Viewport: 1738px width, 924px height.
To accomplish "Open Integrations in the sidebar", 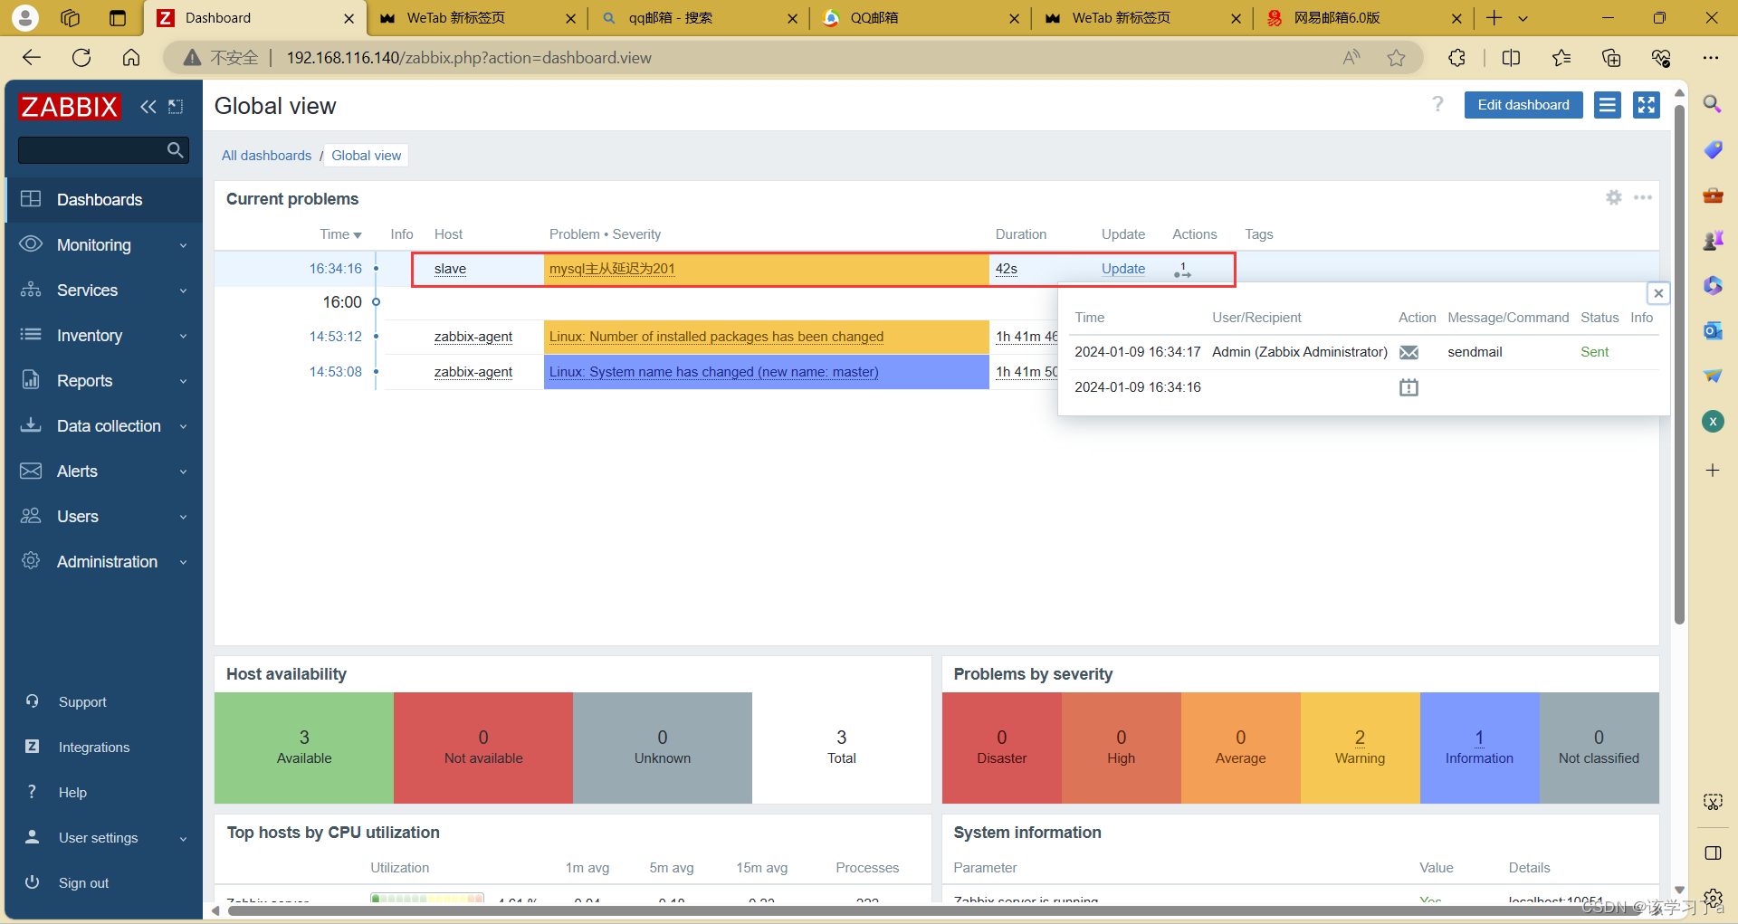I will [94, 747].
